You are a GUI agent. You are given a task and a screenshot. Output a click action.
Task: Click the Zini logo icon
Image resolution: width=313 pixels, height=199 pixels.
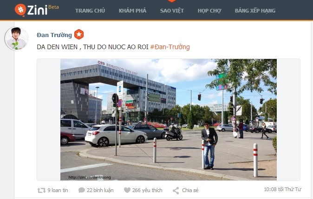(20, 10)
